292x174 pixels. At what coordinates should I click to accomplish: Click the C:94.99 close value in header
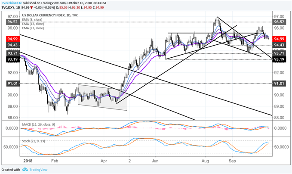point(98,7)
